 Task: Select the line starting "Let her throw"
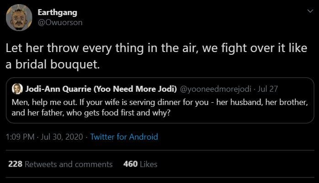(156, 48)
